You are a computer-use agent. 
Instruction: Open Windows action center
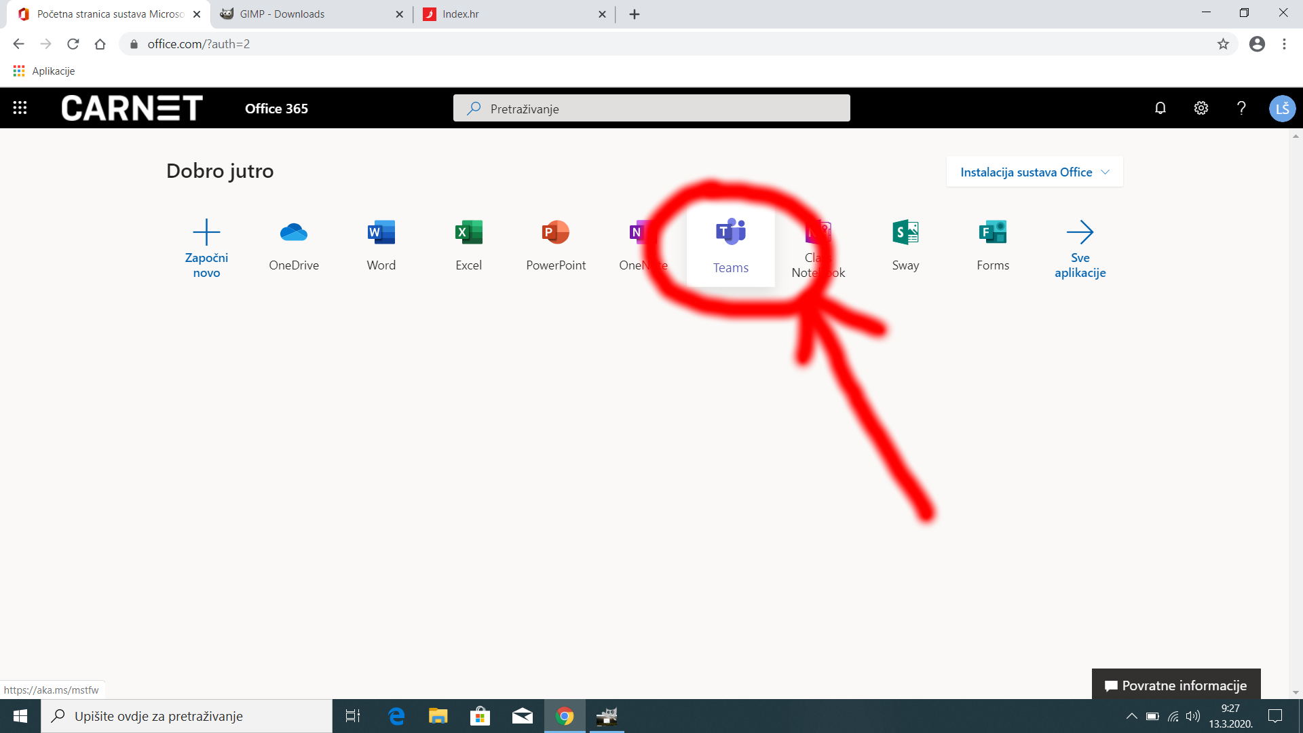[x=1275, y=716]
